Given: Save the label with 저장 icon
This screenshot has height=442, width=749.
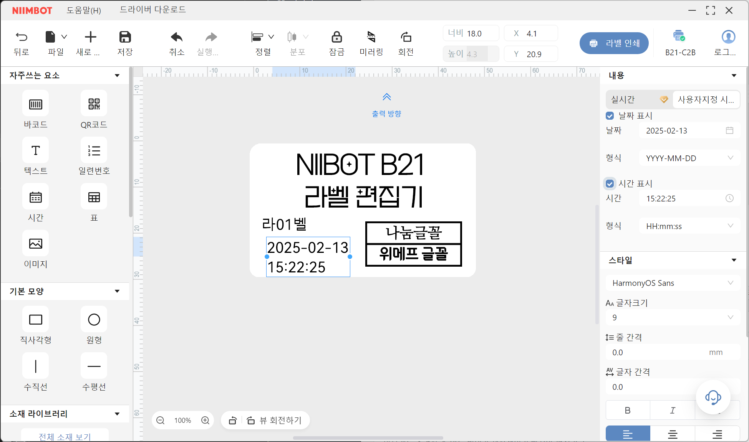Looking at the screenshot, I should (x=125, y=37).
